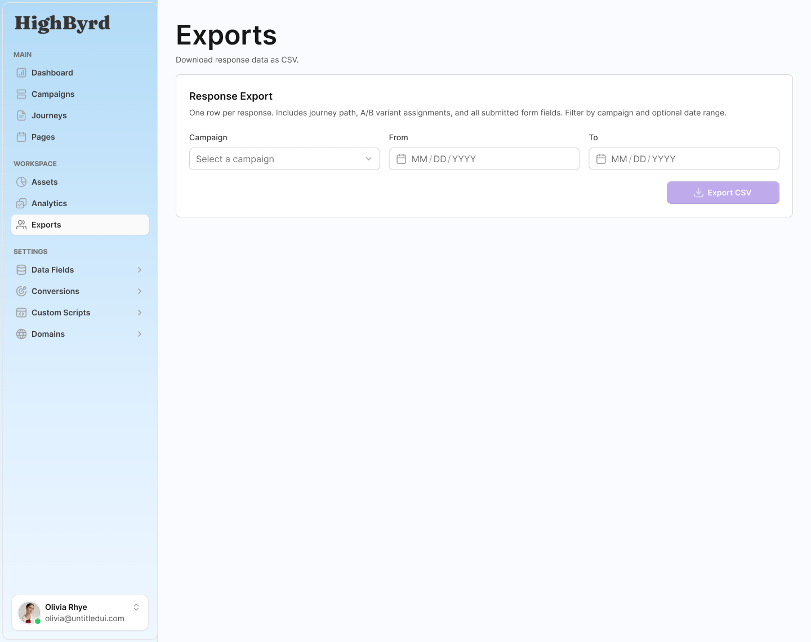Click the Campaign field label
This screenshot has height=642, width=811.
coord(208,137)
